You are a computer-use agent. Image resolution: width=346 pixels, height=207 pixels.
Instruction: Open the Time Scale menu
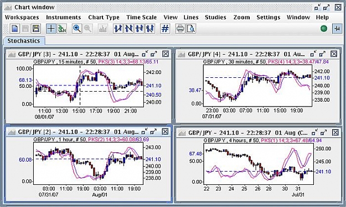pyautogui.click(x=142, y=17)
